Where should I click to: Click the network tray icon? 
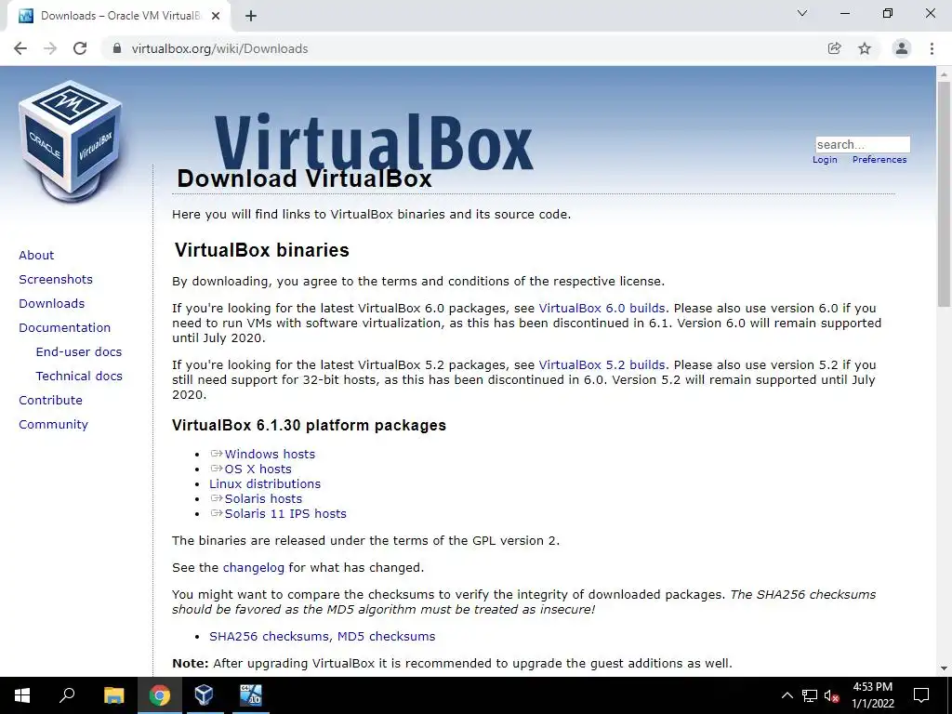(810, 695)
